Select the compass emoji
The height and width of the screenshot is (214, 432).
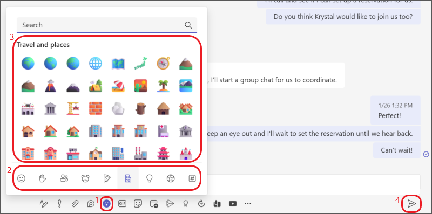[x=164, y=64]
